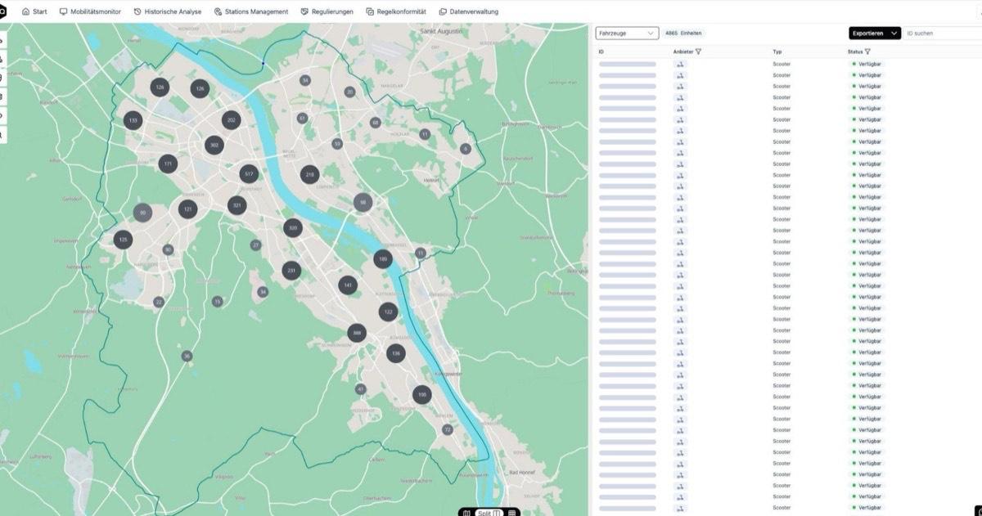
Task: Open the Status column filter
Action: point(867,52)
